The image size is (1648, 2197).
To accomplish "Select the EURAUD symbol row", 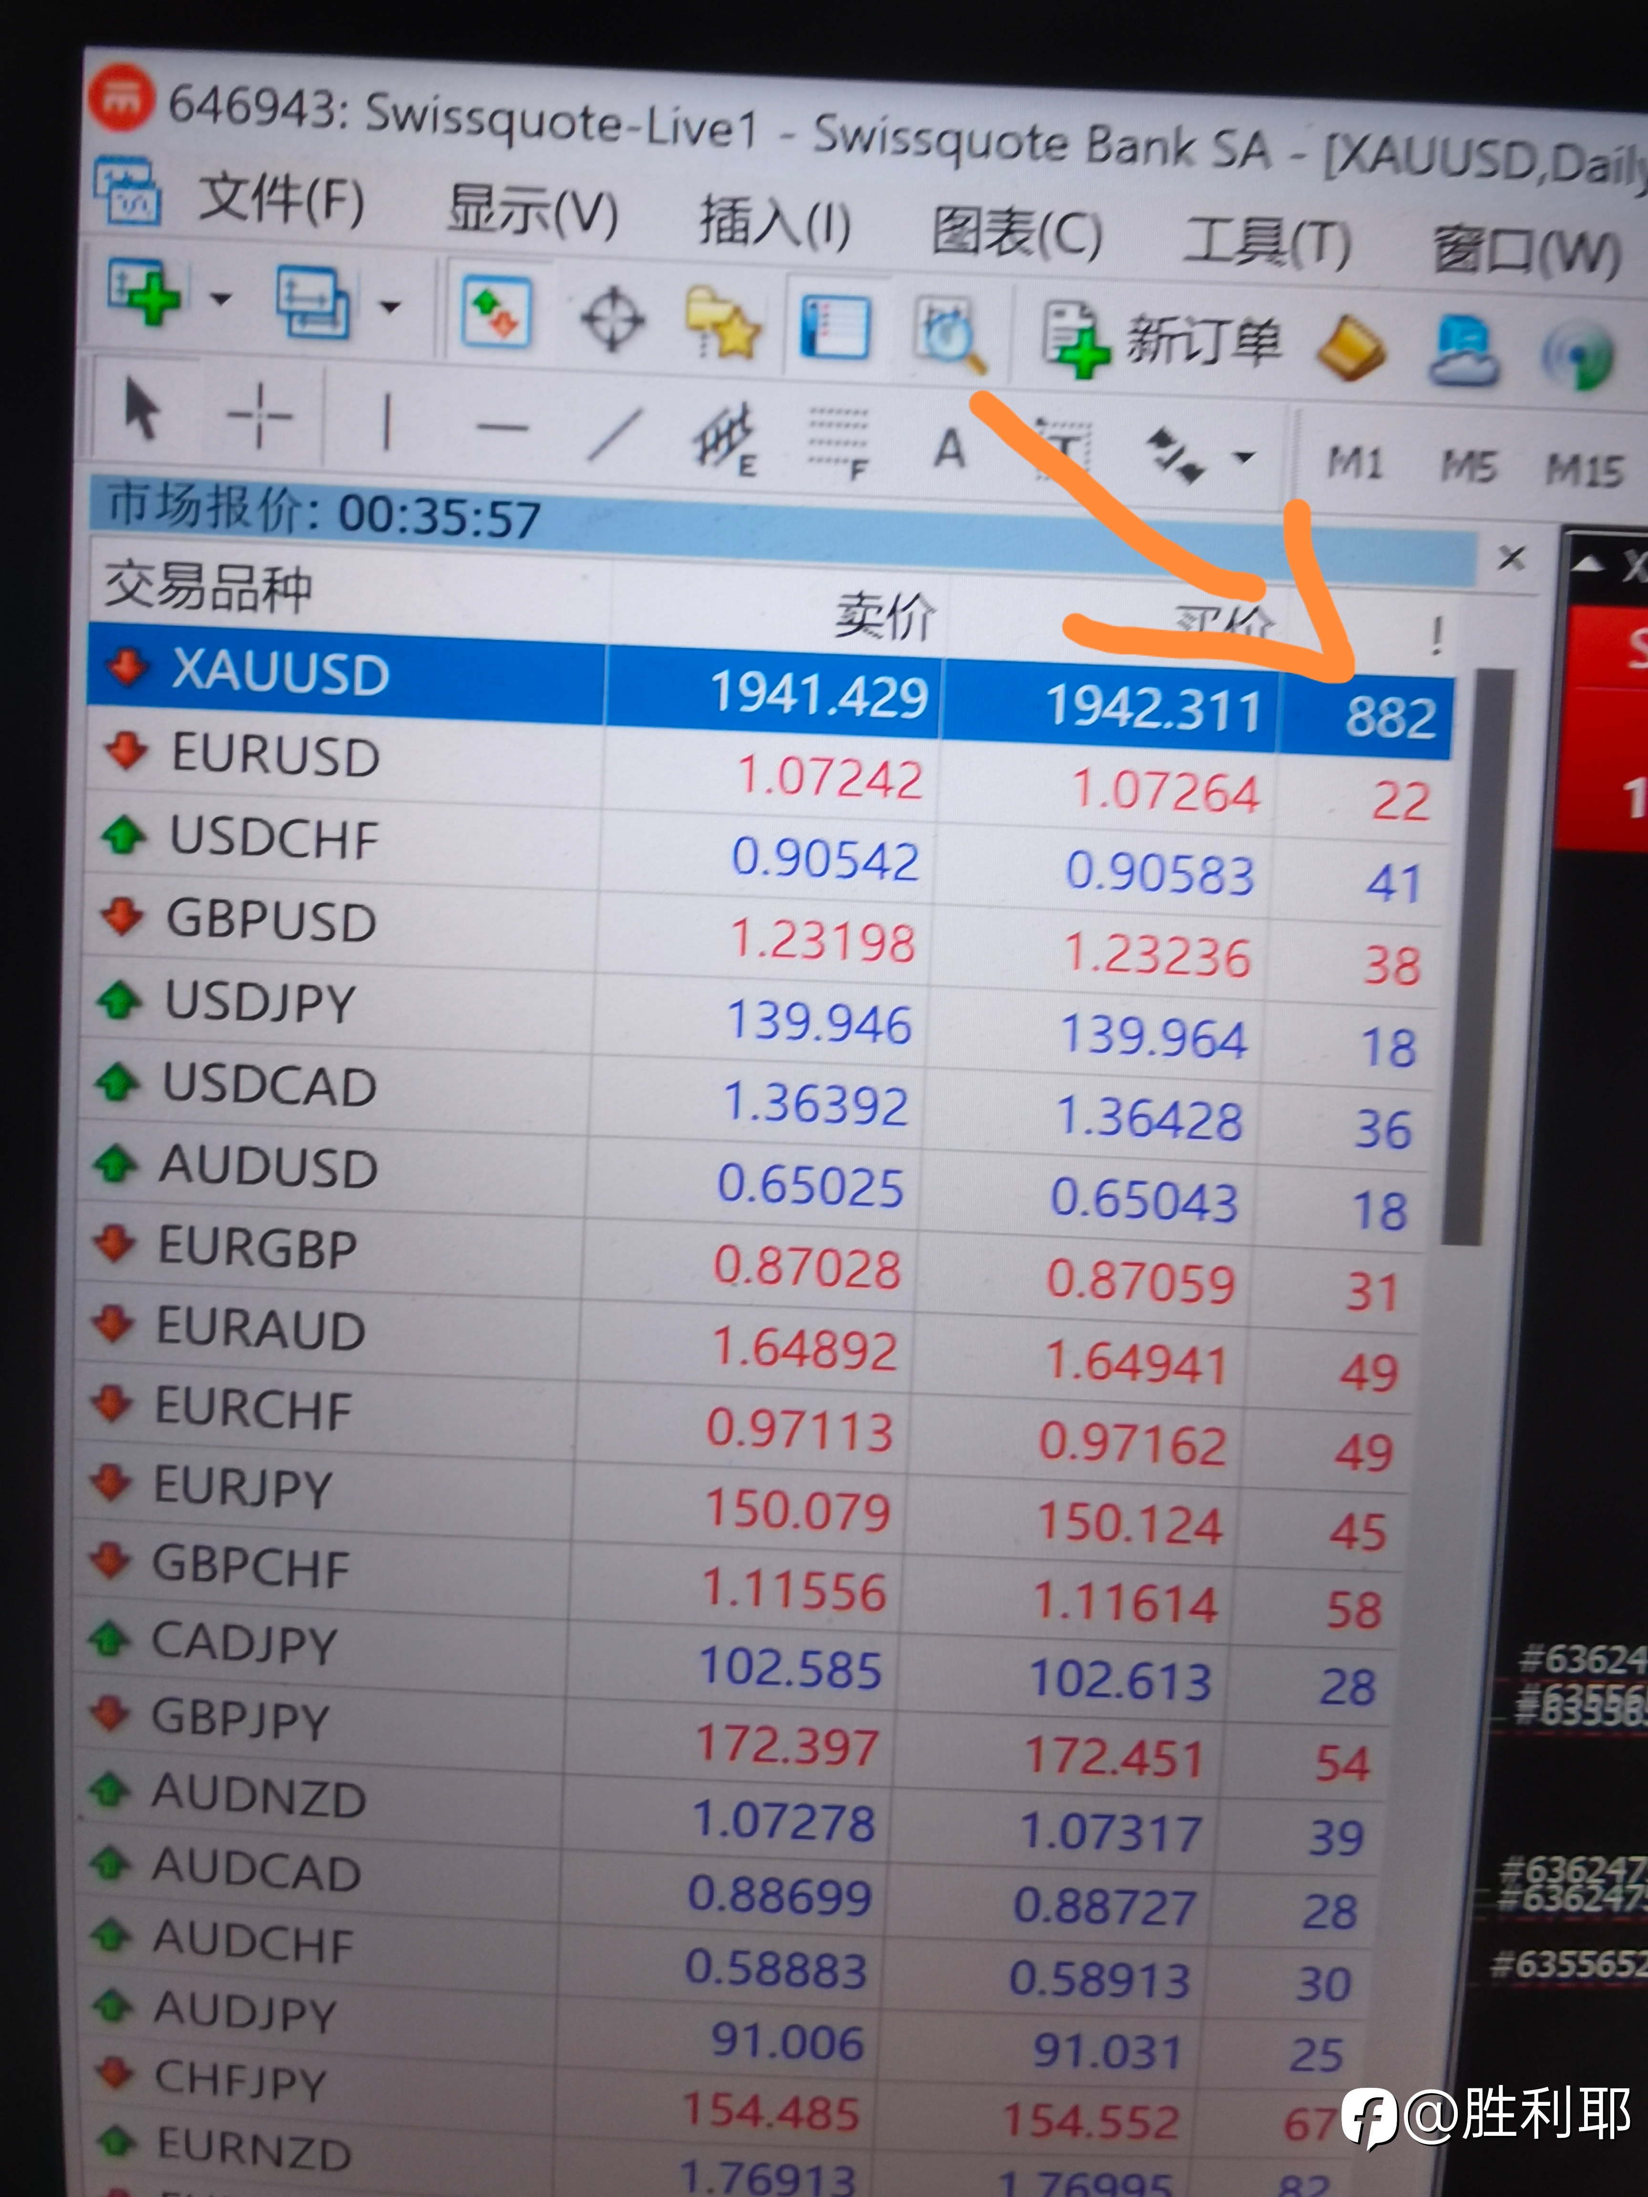I will coord(745,1348).
